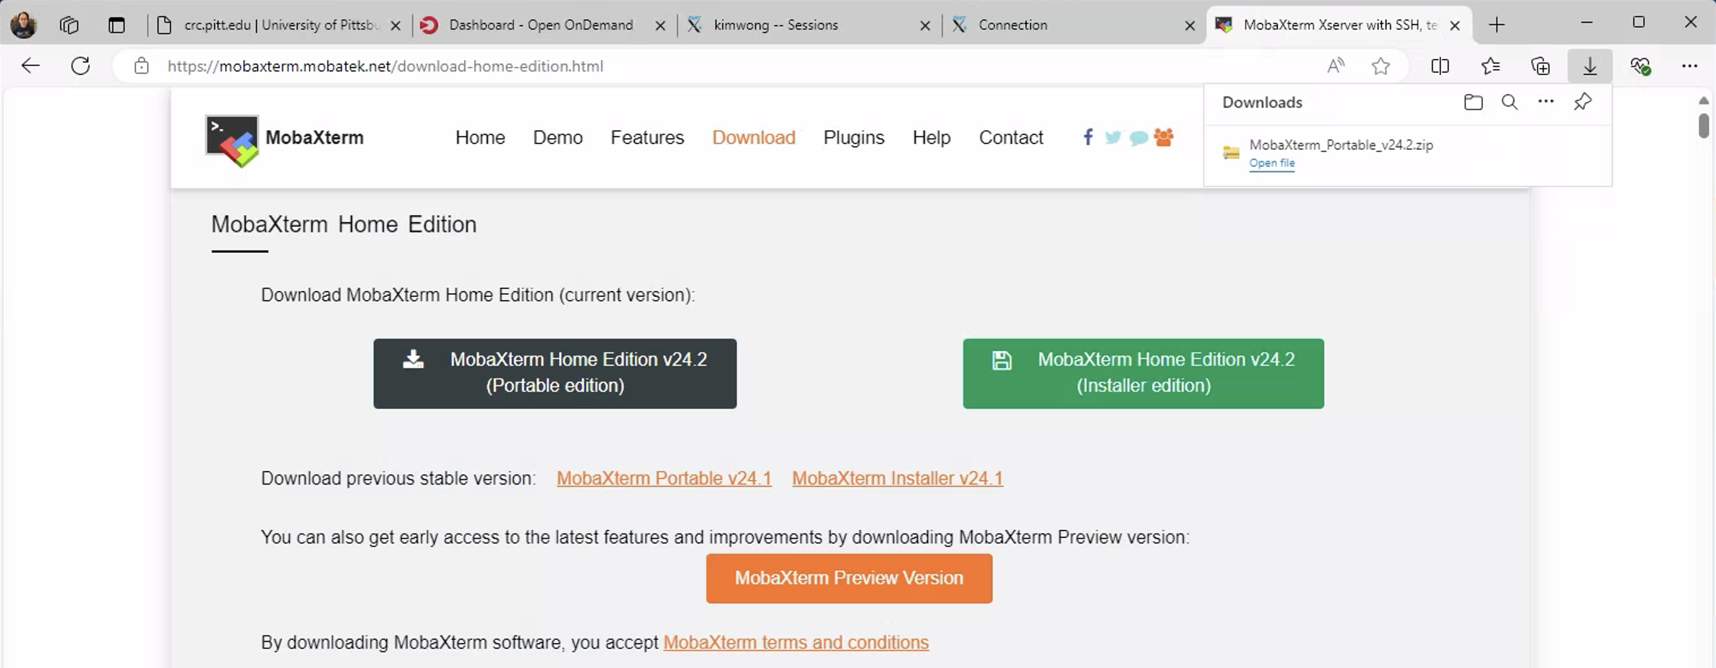Open MobaXterm terms and conditions link

tap(795, 642)
